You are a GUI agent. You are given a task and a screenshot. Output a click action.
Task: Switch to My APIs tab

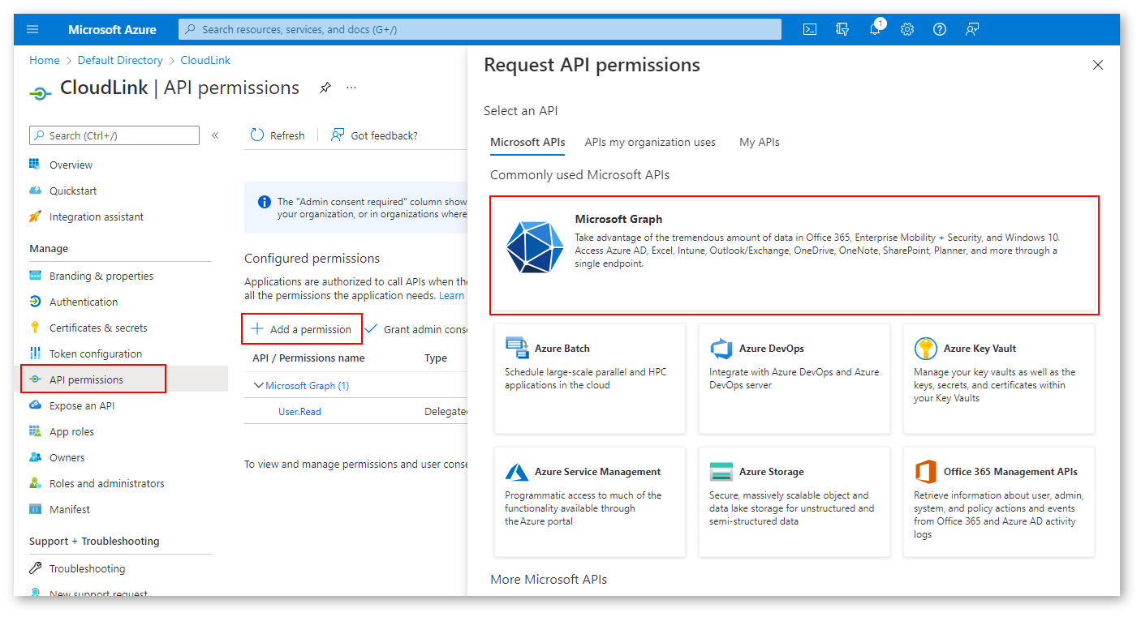760,142
